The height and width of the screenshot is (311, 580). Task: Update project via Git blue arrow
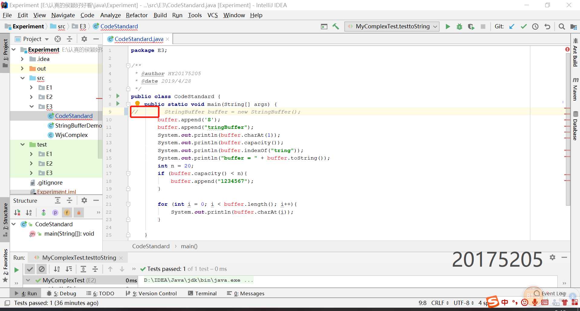[x=512, y=27]
